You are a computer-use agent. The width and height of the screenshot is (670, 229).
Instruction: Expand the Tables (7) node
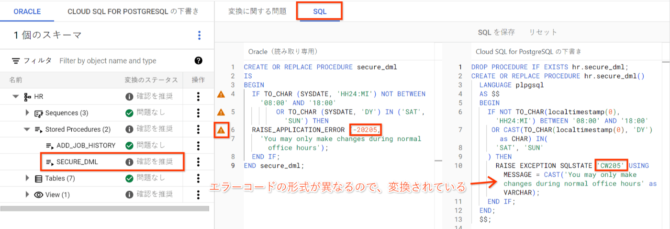click(27, 178)
